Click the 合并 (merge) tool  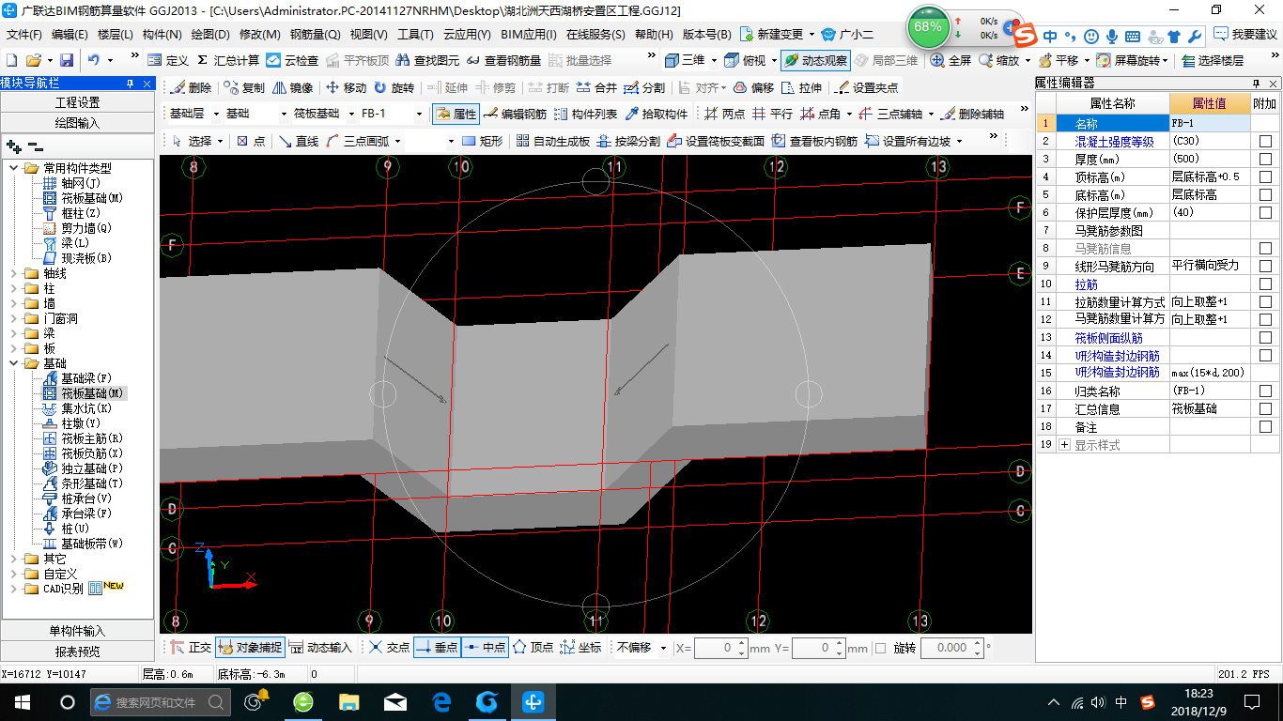click(x=597, y=88)
